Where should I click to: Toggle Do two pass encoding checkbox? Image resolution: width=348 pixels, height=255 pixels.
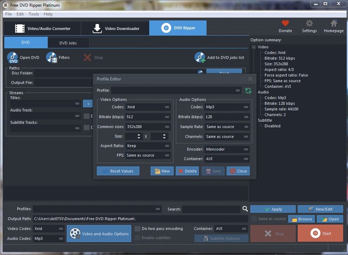coord(137,228)
